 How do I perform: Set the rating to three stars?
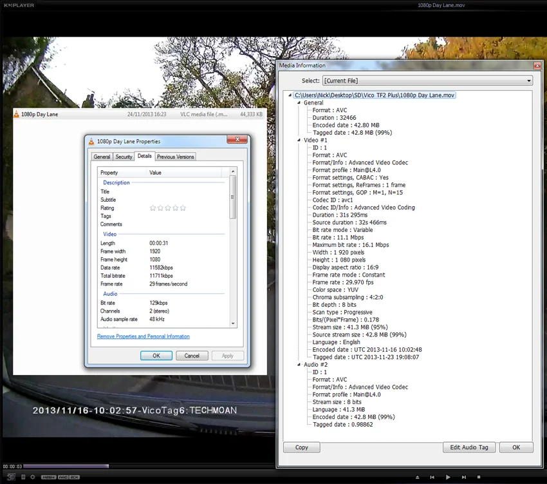[168, 208]
